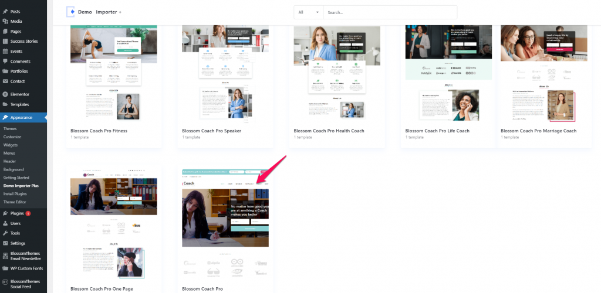Click the Comments bubble icon
The height and width of the screenshot is (293, 601).
(x=5, y=61)
